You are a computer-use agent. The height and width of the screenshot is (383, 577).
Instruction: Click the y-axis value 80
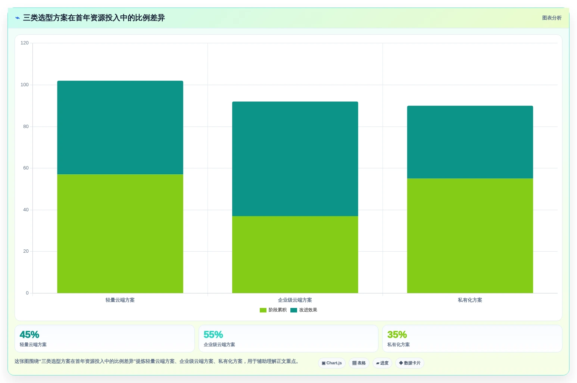pos(26,127)
